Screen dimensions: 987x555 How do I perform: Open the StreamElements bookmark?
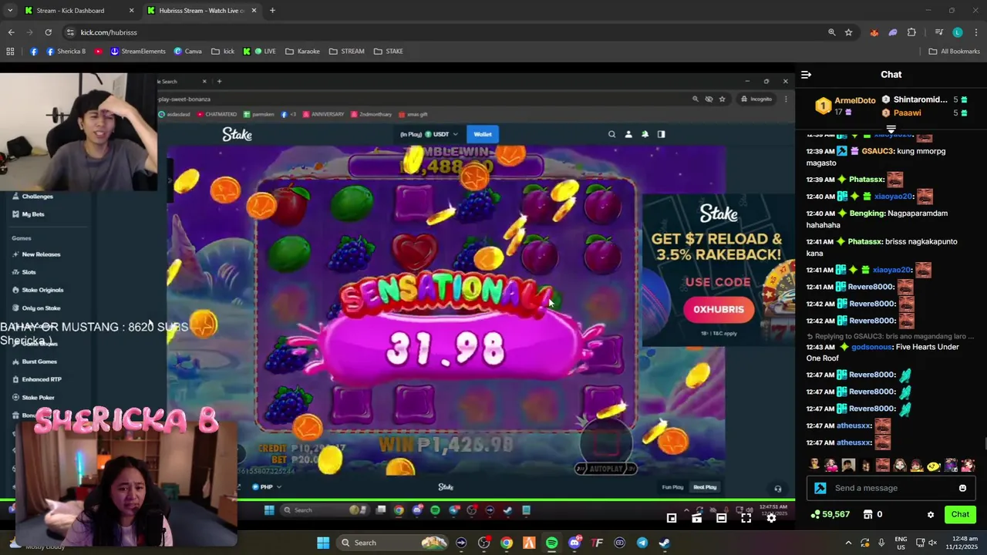[x=138, y=52]
